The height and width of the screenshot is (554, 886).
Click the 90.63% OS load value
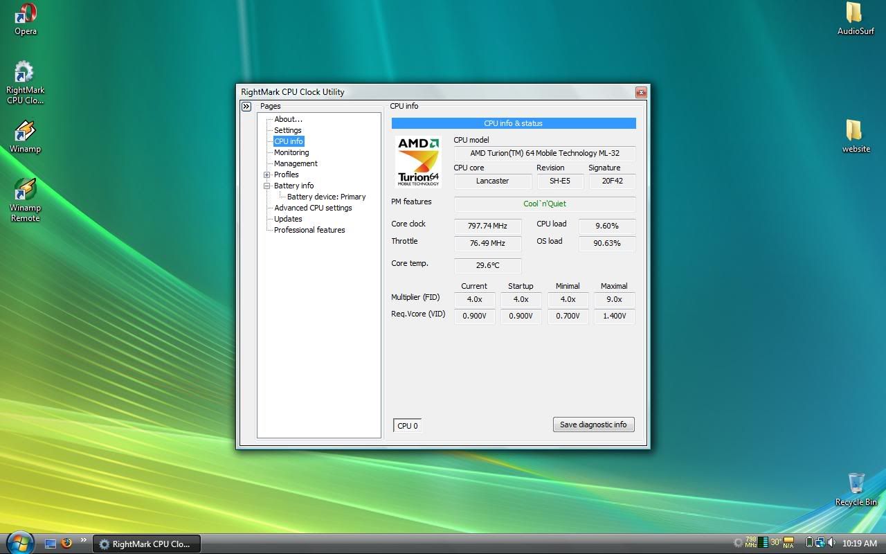click(607, 243)
